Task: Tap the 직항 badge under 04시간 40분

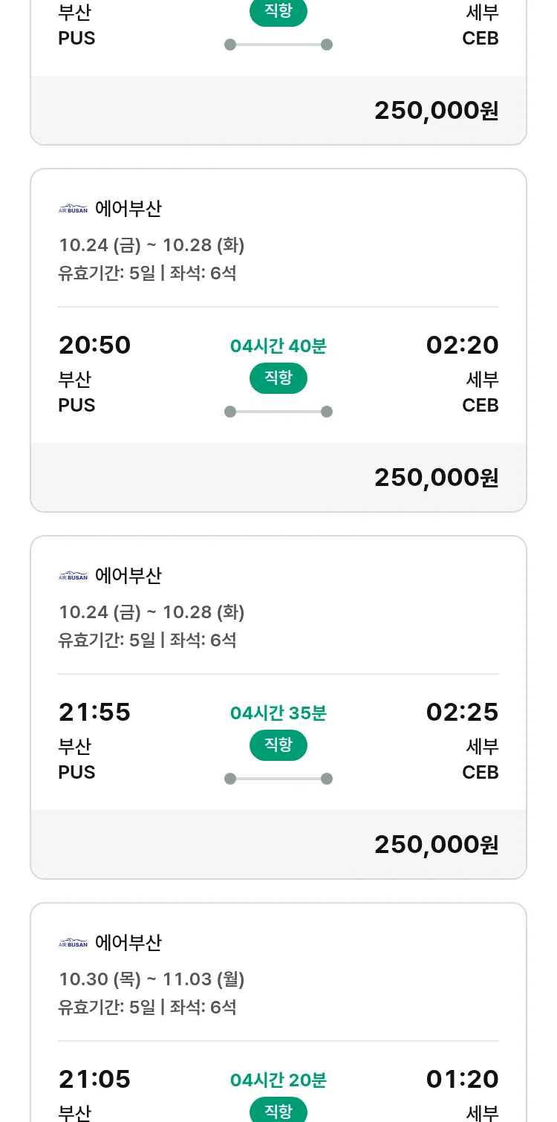Action: (x=278, y=378)
